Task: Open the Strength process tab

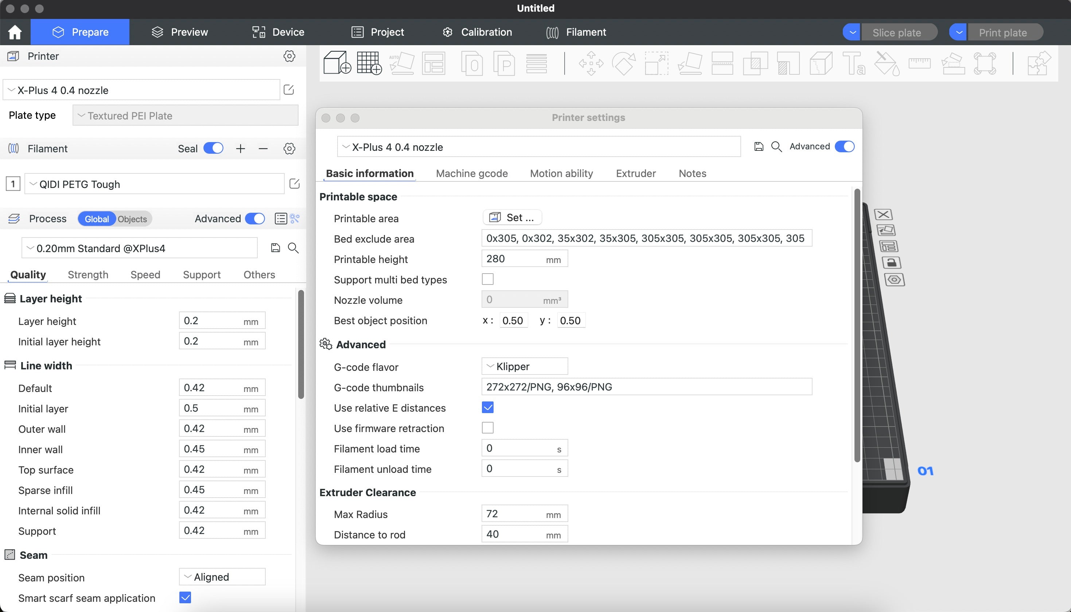Action: (x=88, y=274)
